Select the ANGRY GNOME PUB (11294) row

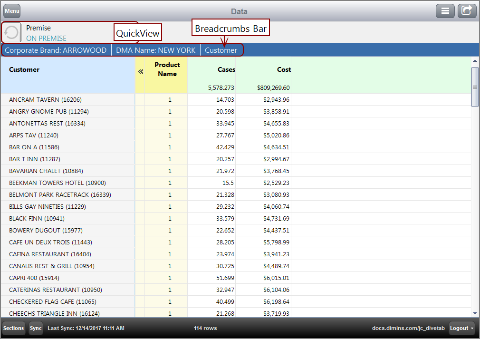point(49,112)
